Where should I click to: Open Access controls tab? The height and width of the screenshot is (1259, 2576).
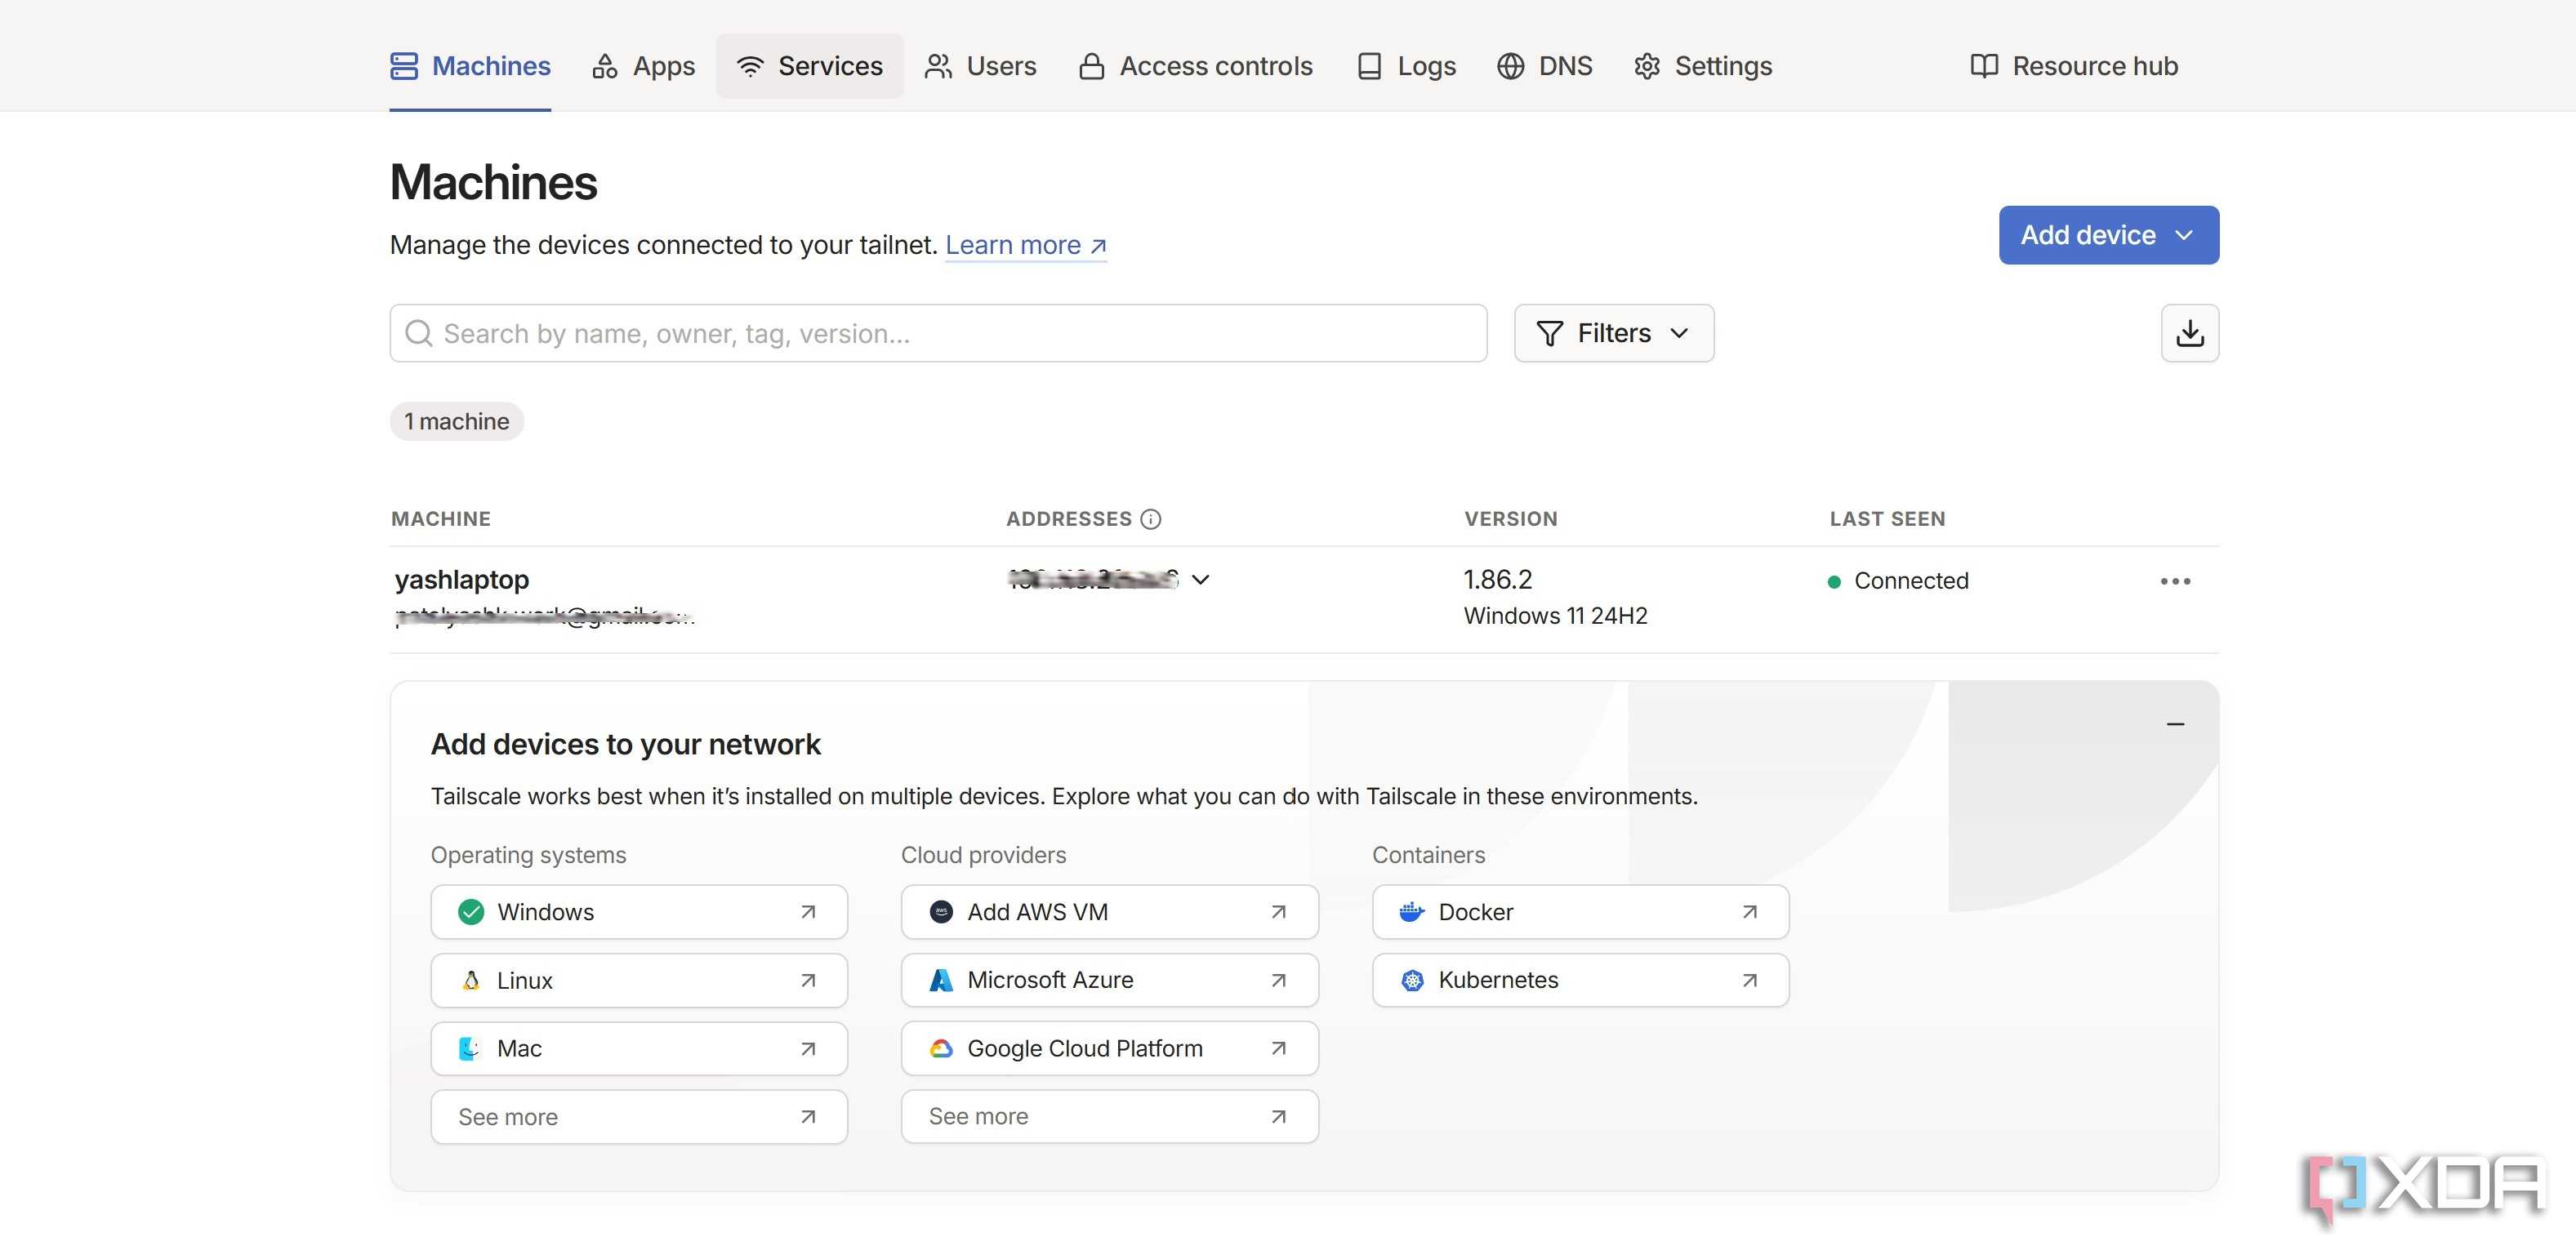(x=1195, y=66)
